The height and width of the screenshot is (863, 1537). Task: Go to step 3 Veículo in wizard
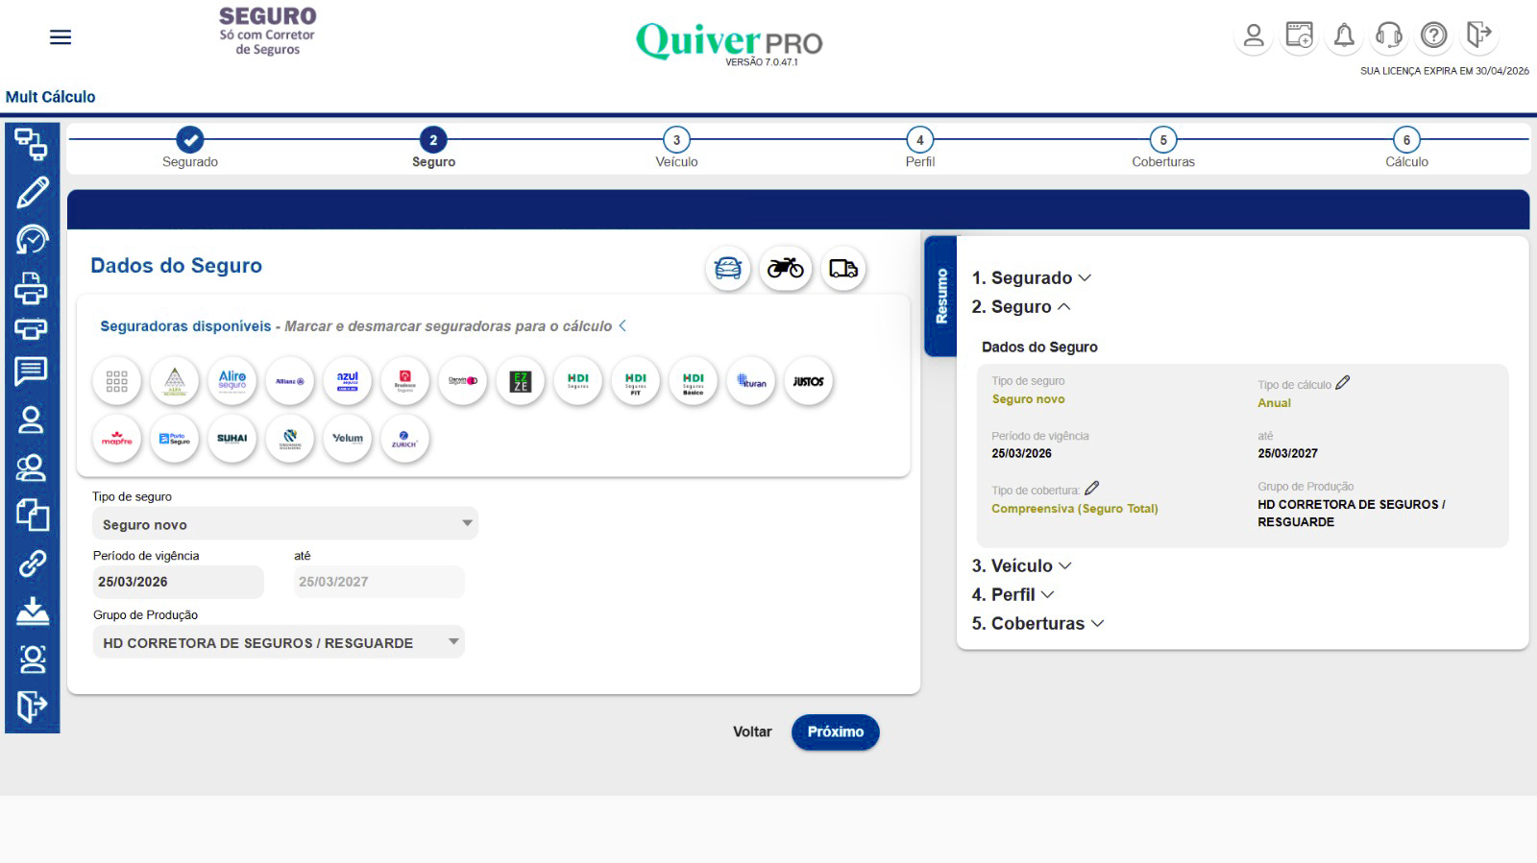click(x=676, y=140)
